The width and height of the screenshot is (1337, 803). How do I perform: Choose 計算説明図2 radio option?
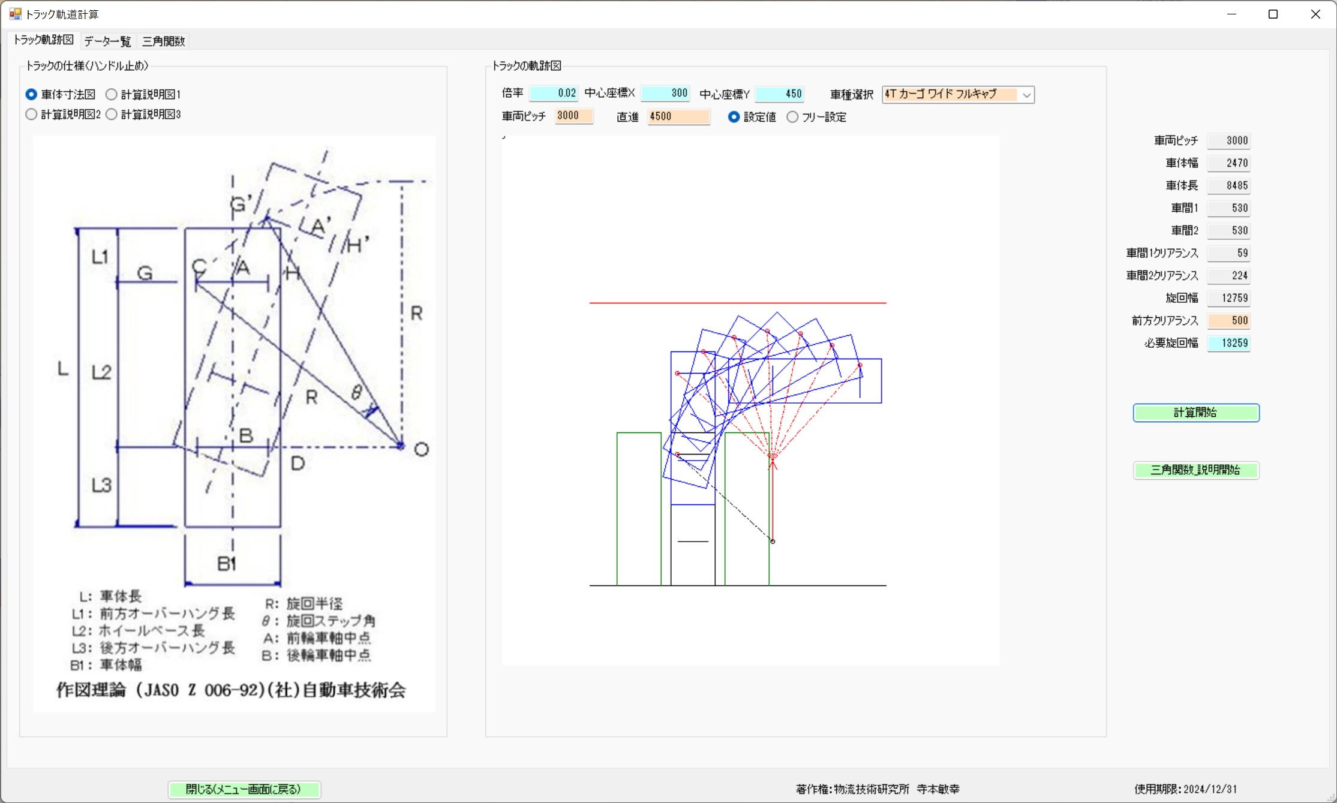32,115
